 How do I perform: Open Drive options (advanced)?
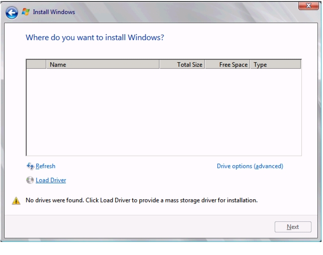[250, 166]
